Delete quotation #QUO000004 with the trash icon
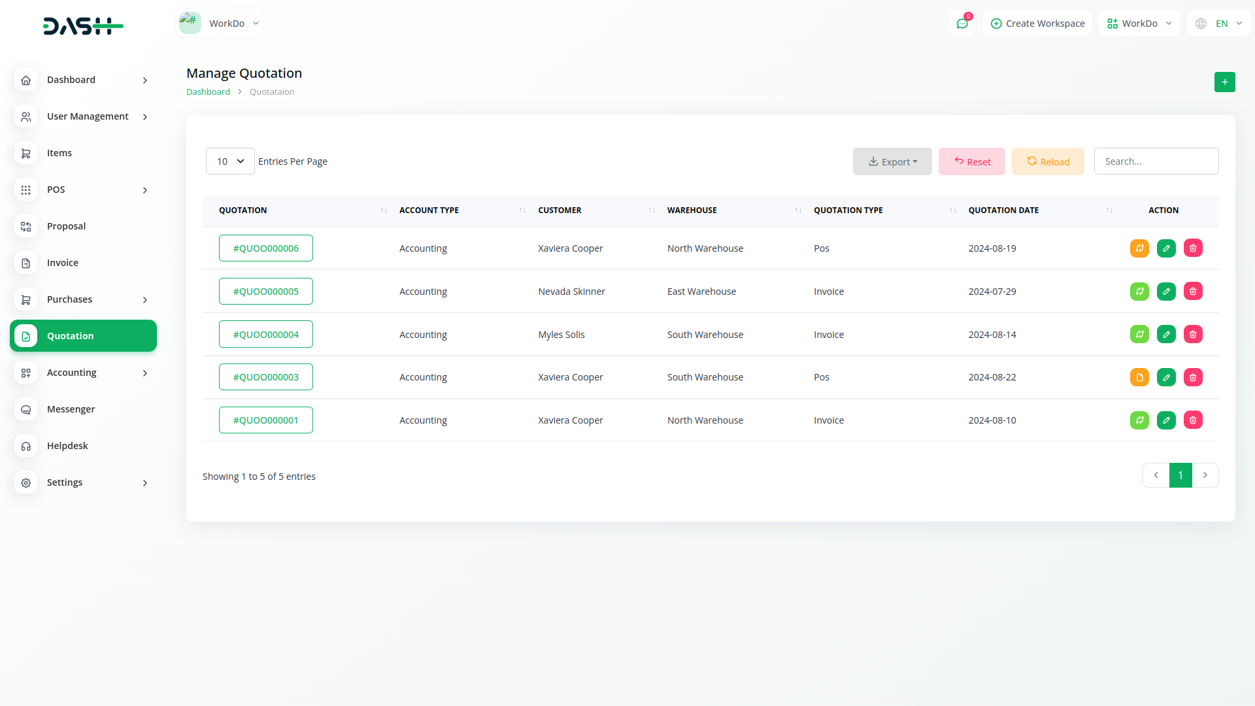 click(x=1193, y=335)
